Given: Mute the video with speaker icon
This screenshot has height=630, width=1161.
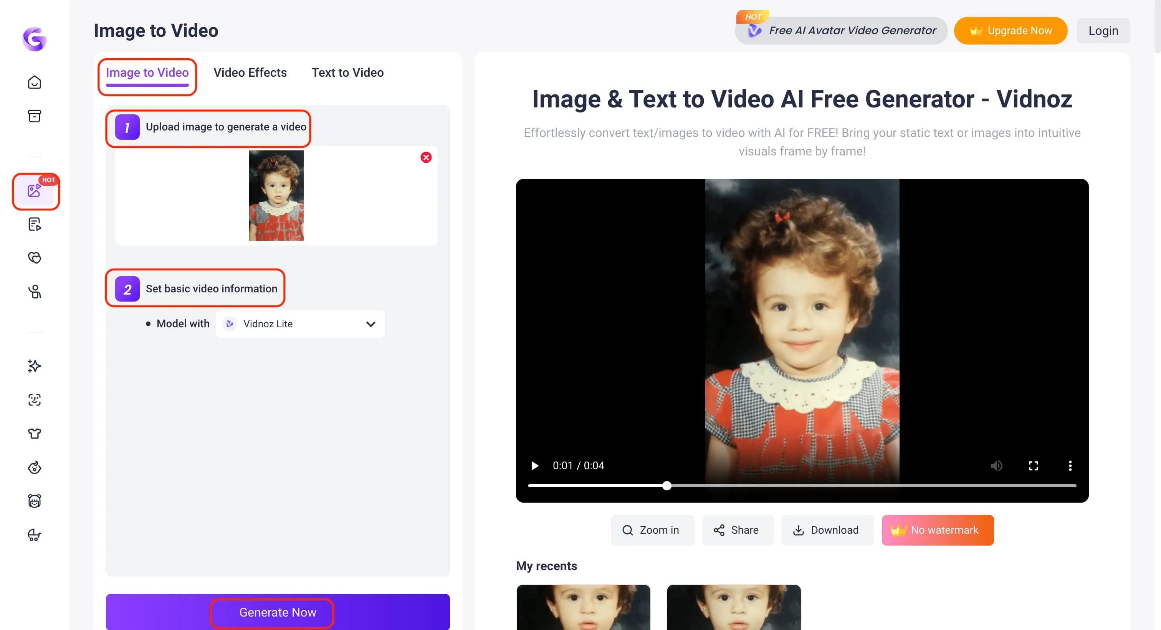Looking at the screenshot, I should click(996, 466).
